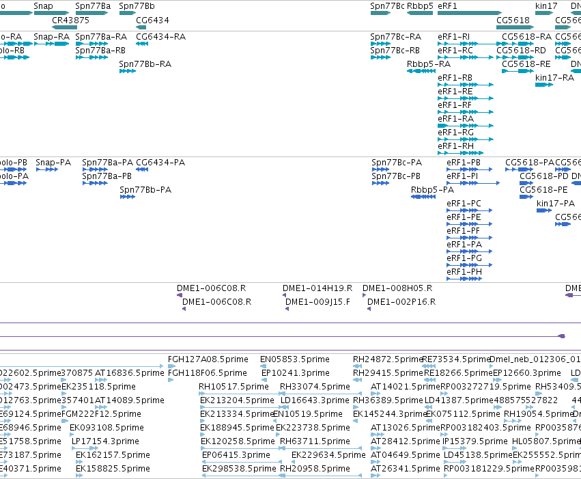Click transcript eRF1-RA

466,126
